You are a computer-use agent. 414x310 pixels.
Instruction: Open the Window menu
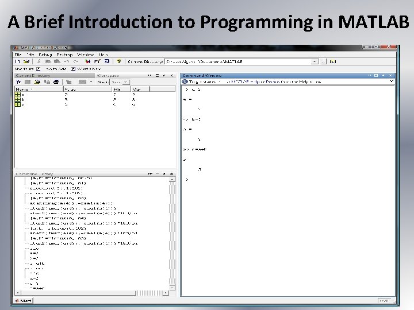[x=85, y=55]
